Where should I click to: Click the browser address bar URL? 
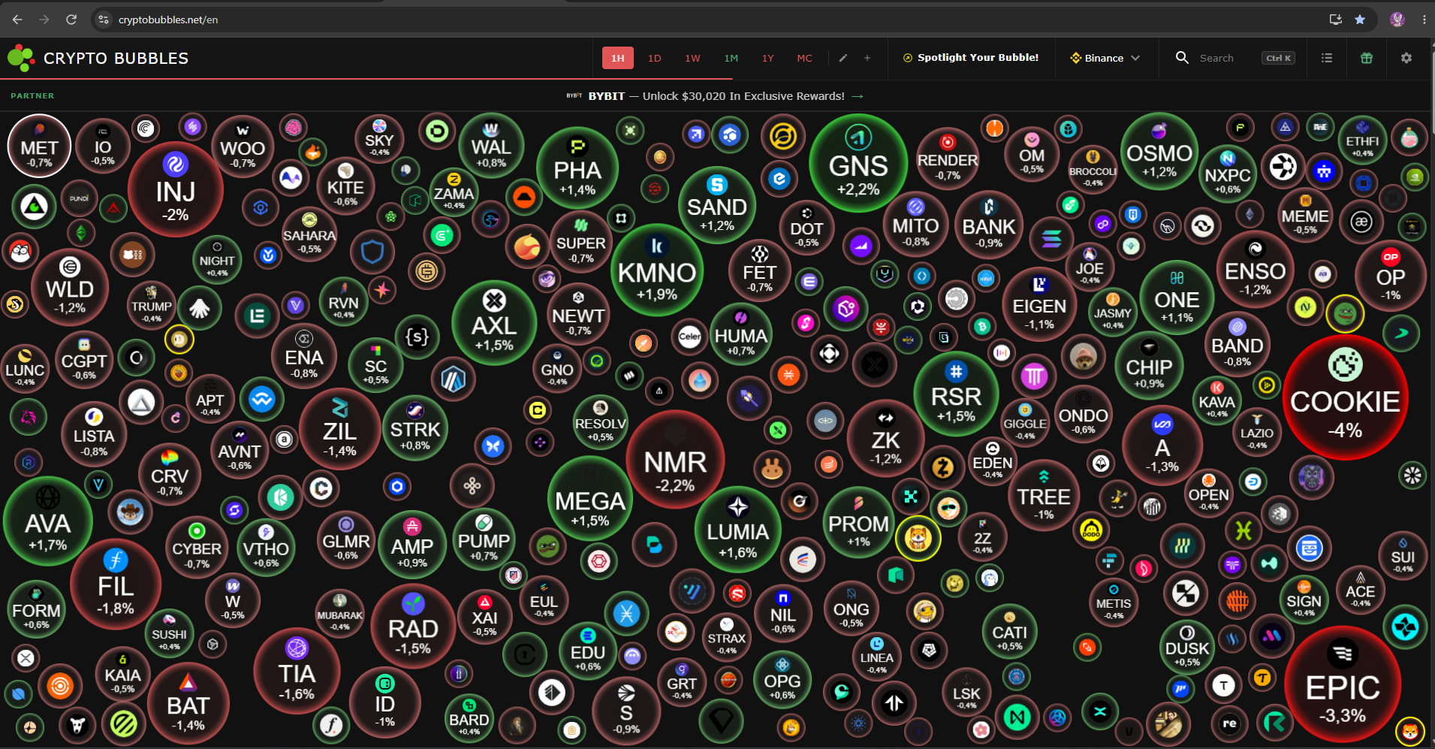point(168,20)
